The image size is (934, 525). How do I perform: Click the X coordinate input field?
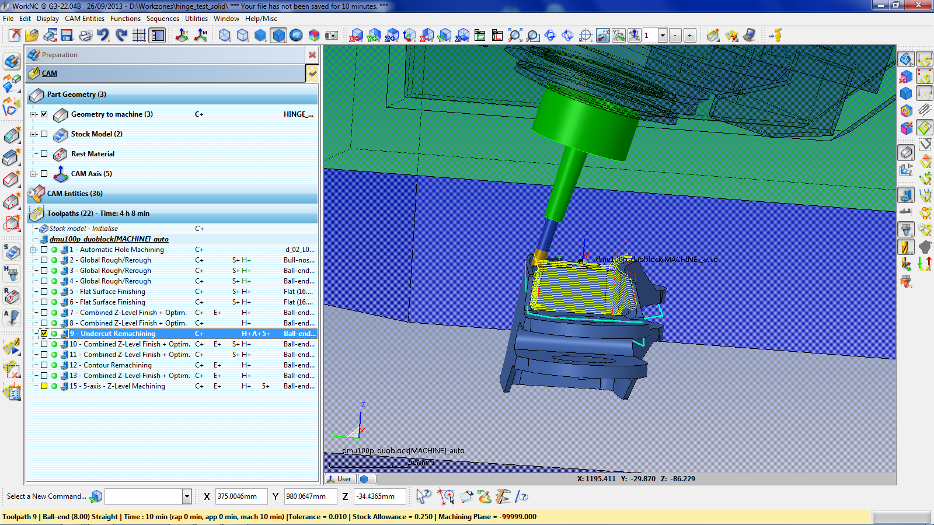(x=241, y=496)
